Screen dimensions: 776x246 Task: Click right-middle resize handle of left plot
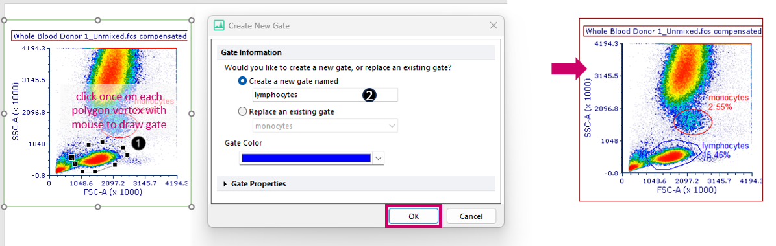pyautogui.click(x=192, y=113)
